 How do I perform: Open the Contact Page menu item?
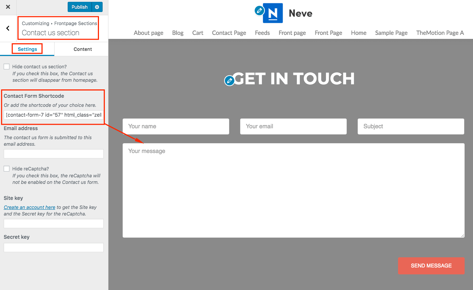click(229, 33)
